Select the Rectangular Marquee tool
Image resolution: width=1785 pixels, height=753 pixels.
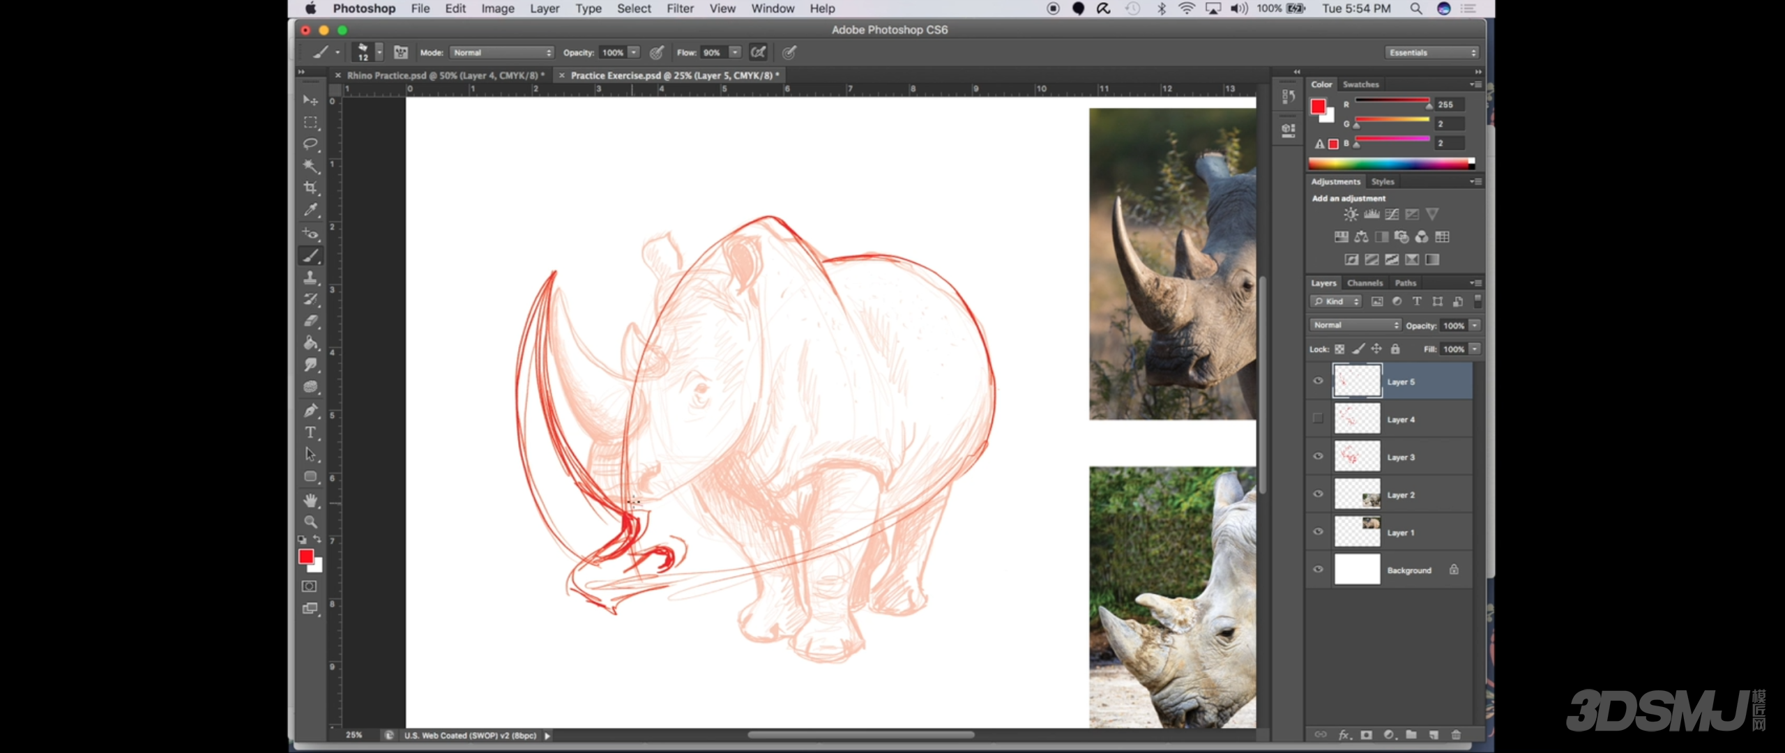click(310, 123)
